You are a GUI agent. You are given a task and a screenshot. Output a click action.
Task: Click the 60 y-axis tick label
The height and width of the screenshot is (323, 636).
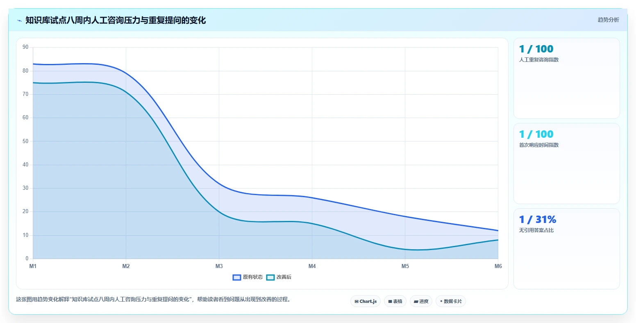point(25,118)
